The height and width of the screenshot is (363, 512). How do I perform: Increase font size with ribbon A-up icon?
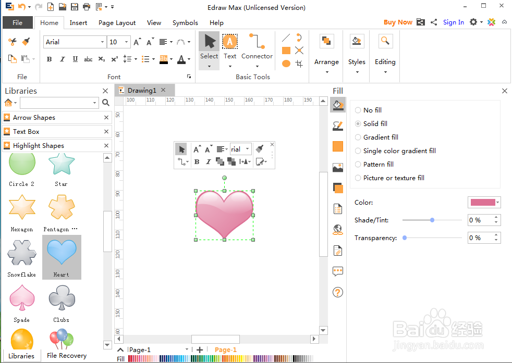pos(138,42)
